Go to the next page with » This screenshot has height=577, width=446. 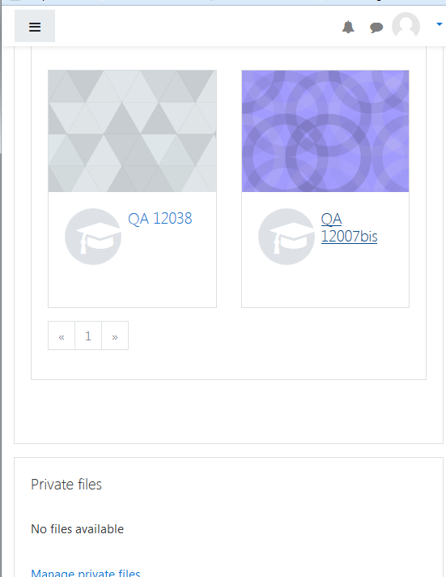[x=115, y=336]
